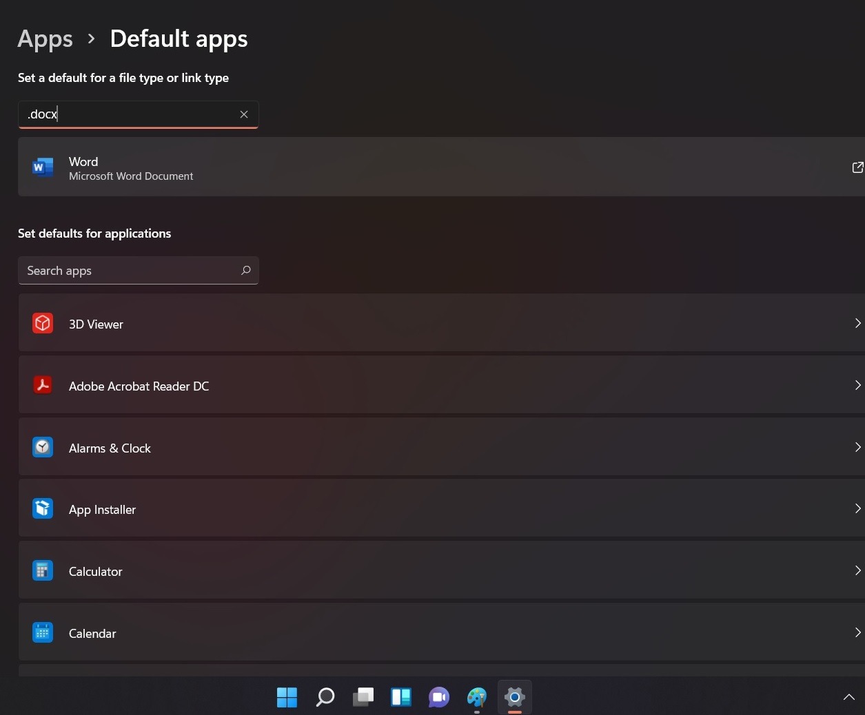Navigate back using the Apps breadcrumb
The image size is (865, 715).
coord(45,39)
